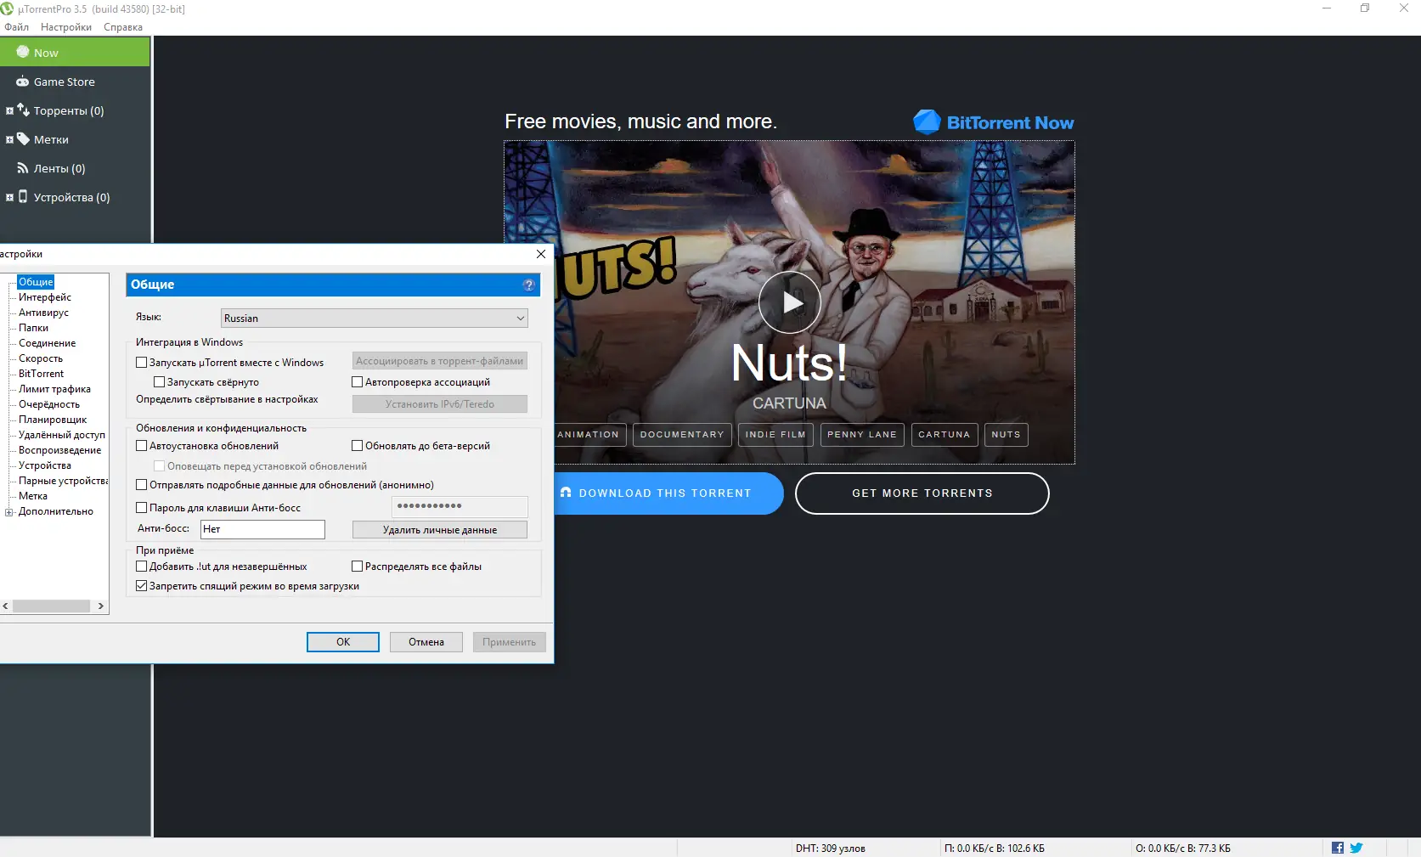Click the Penny Lane tag

pyautogui.click(x=862, y=435)
